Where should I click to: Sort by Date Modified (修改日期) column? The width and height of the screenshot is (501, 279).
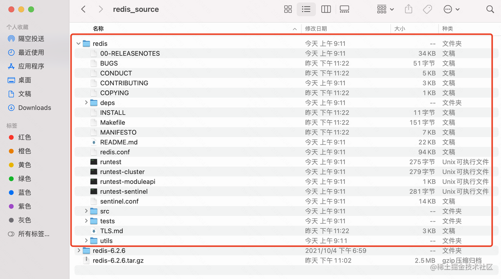pos(316,29)
